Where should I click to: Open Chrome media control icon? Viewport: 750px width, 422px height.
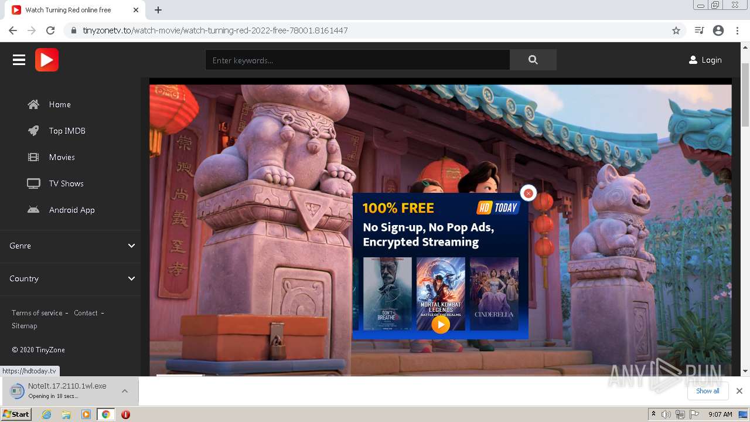(699, 30)
